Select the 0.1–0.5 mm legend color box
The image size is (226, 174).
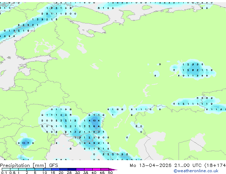click(6, 169)
